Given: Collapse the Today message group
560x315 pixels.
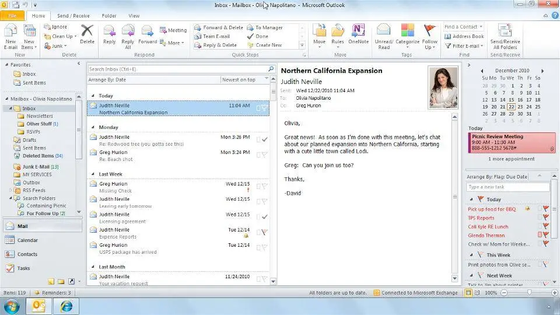Looking at the screenshot, I should pos(93,96).
